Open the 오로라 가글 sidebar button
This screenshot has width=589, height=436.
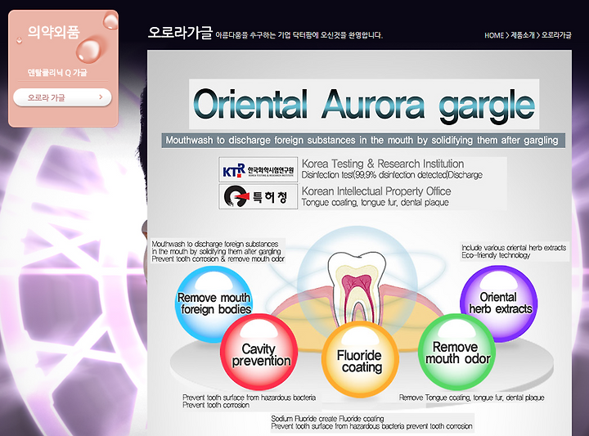point(62,97)
